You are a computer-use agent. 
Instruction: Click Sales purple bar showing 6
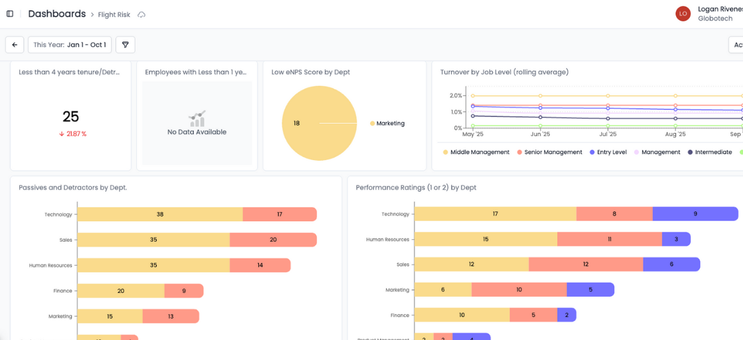[672, 265]
